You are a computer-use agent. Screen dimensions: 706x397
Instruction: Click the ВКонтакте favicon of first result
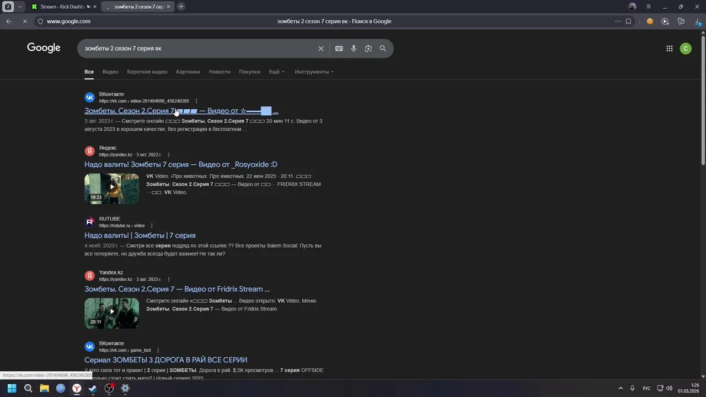pyautogui.click(x=89, y=98)
